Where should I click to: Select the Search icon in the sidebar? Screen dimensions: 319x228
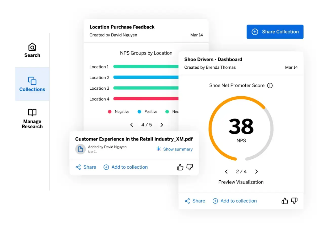click(x=32, y=47)
